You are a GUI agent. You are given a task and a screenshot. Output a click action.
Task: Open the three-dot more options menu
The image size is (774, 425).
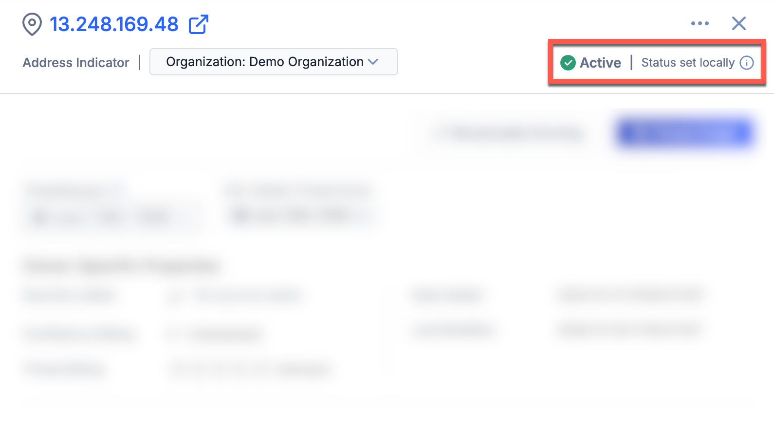pyautogui.click(x=700, y=23)
